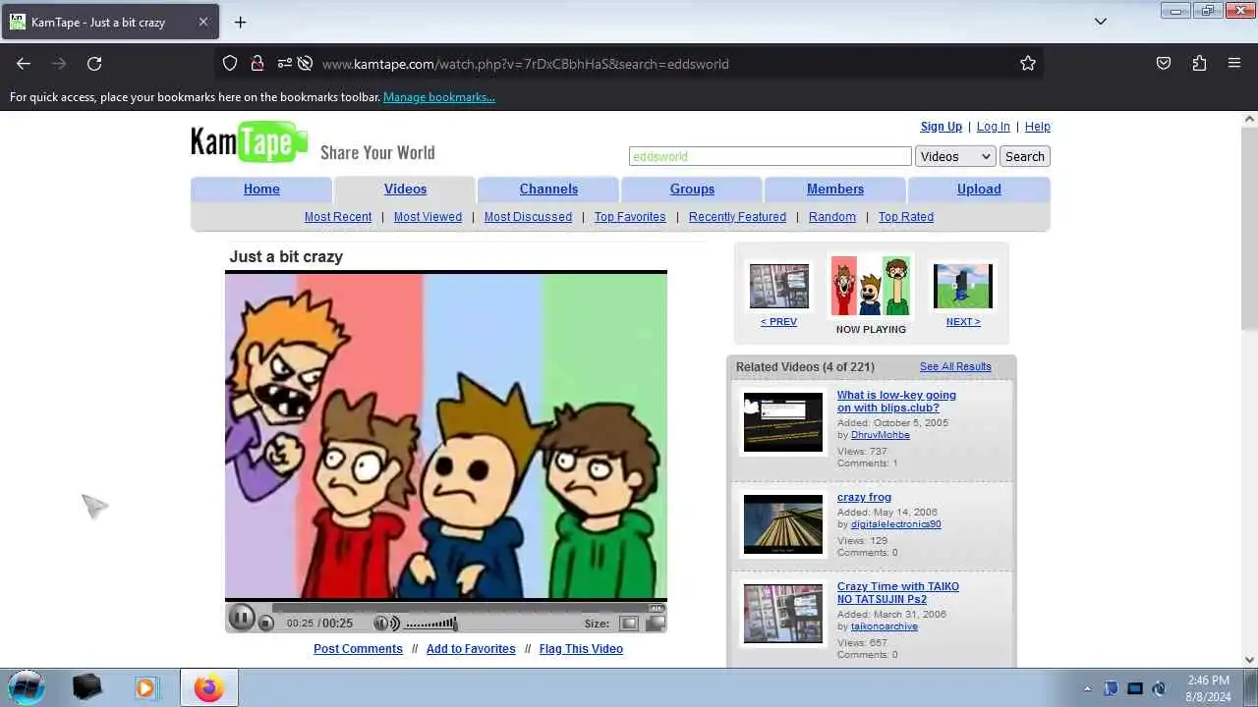Click the crazy frog video thumbnail

[x=783, y=524]
